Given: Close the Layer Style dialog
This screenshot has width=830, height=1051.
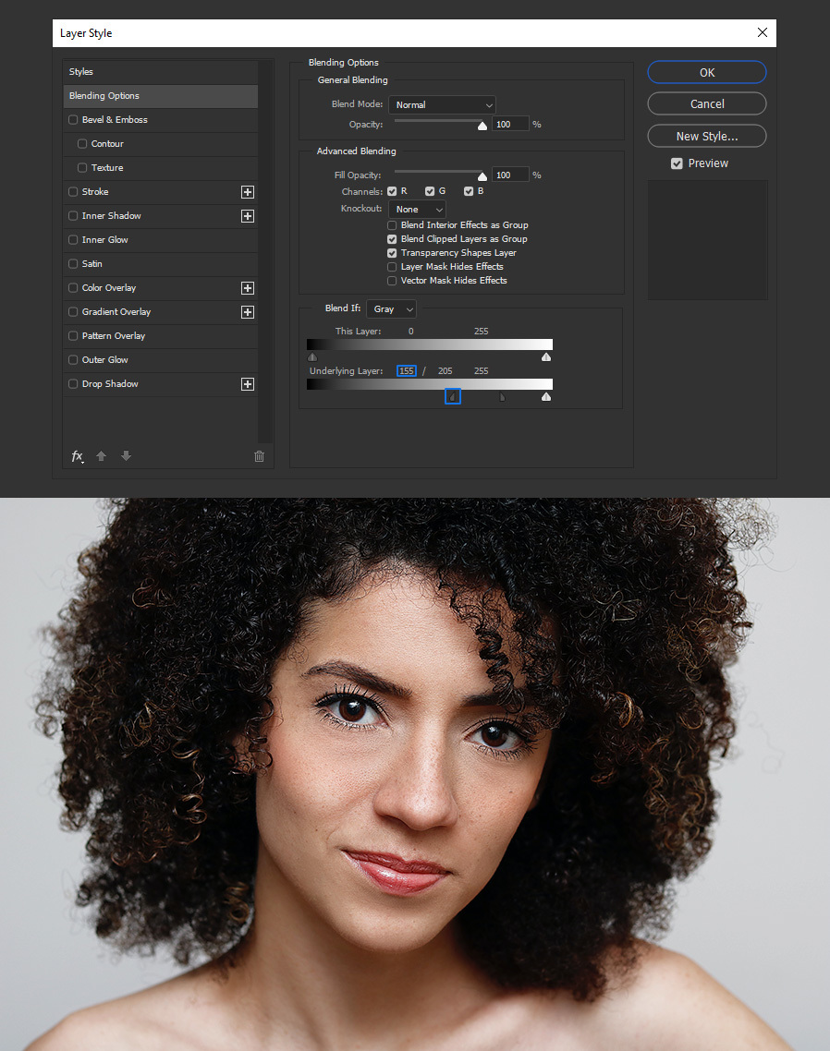Looking at the screenshot, I should coord(763,32).
